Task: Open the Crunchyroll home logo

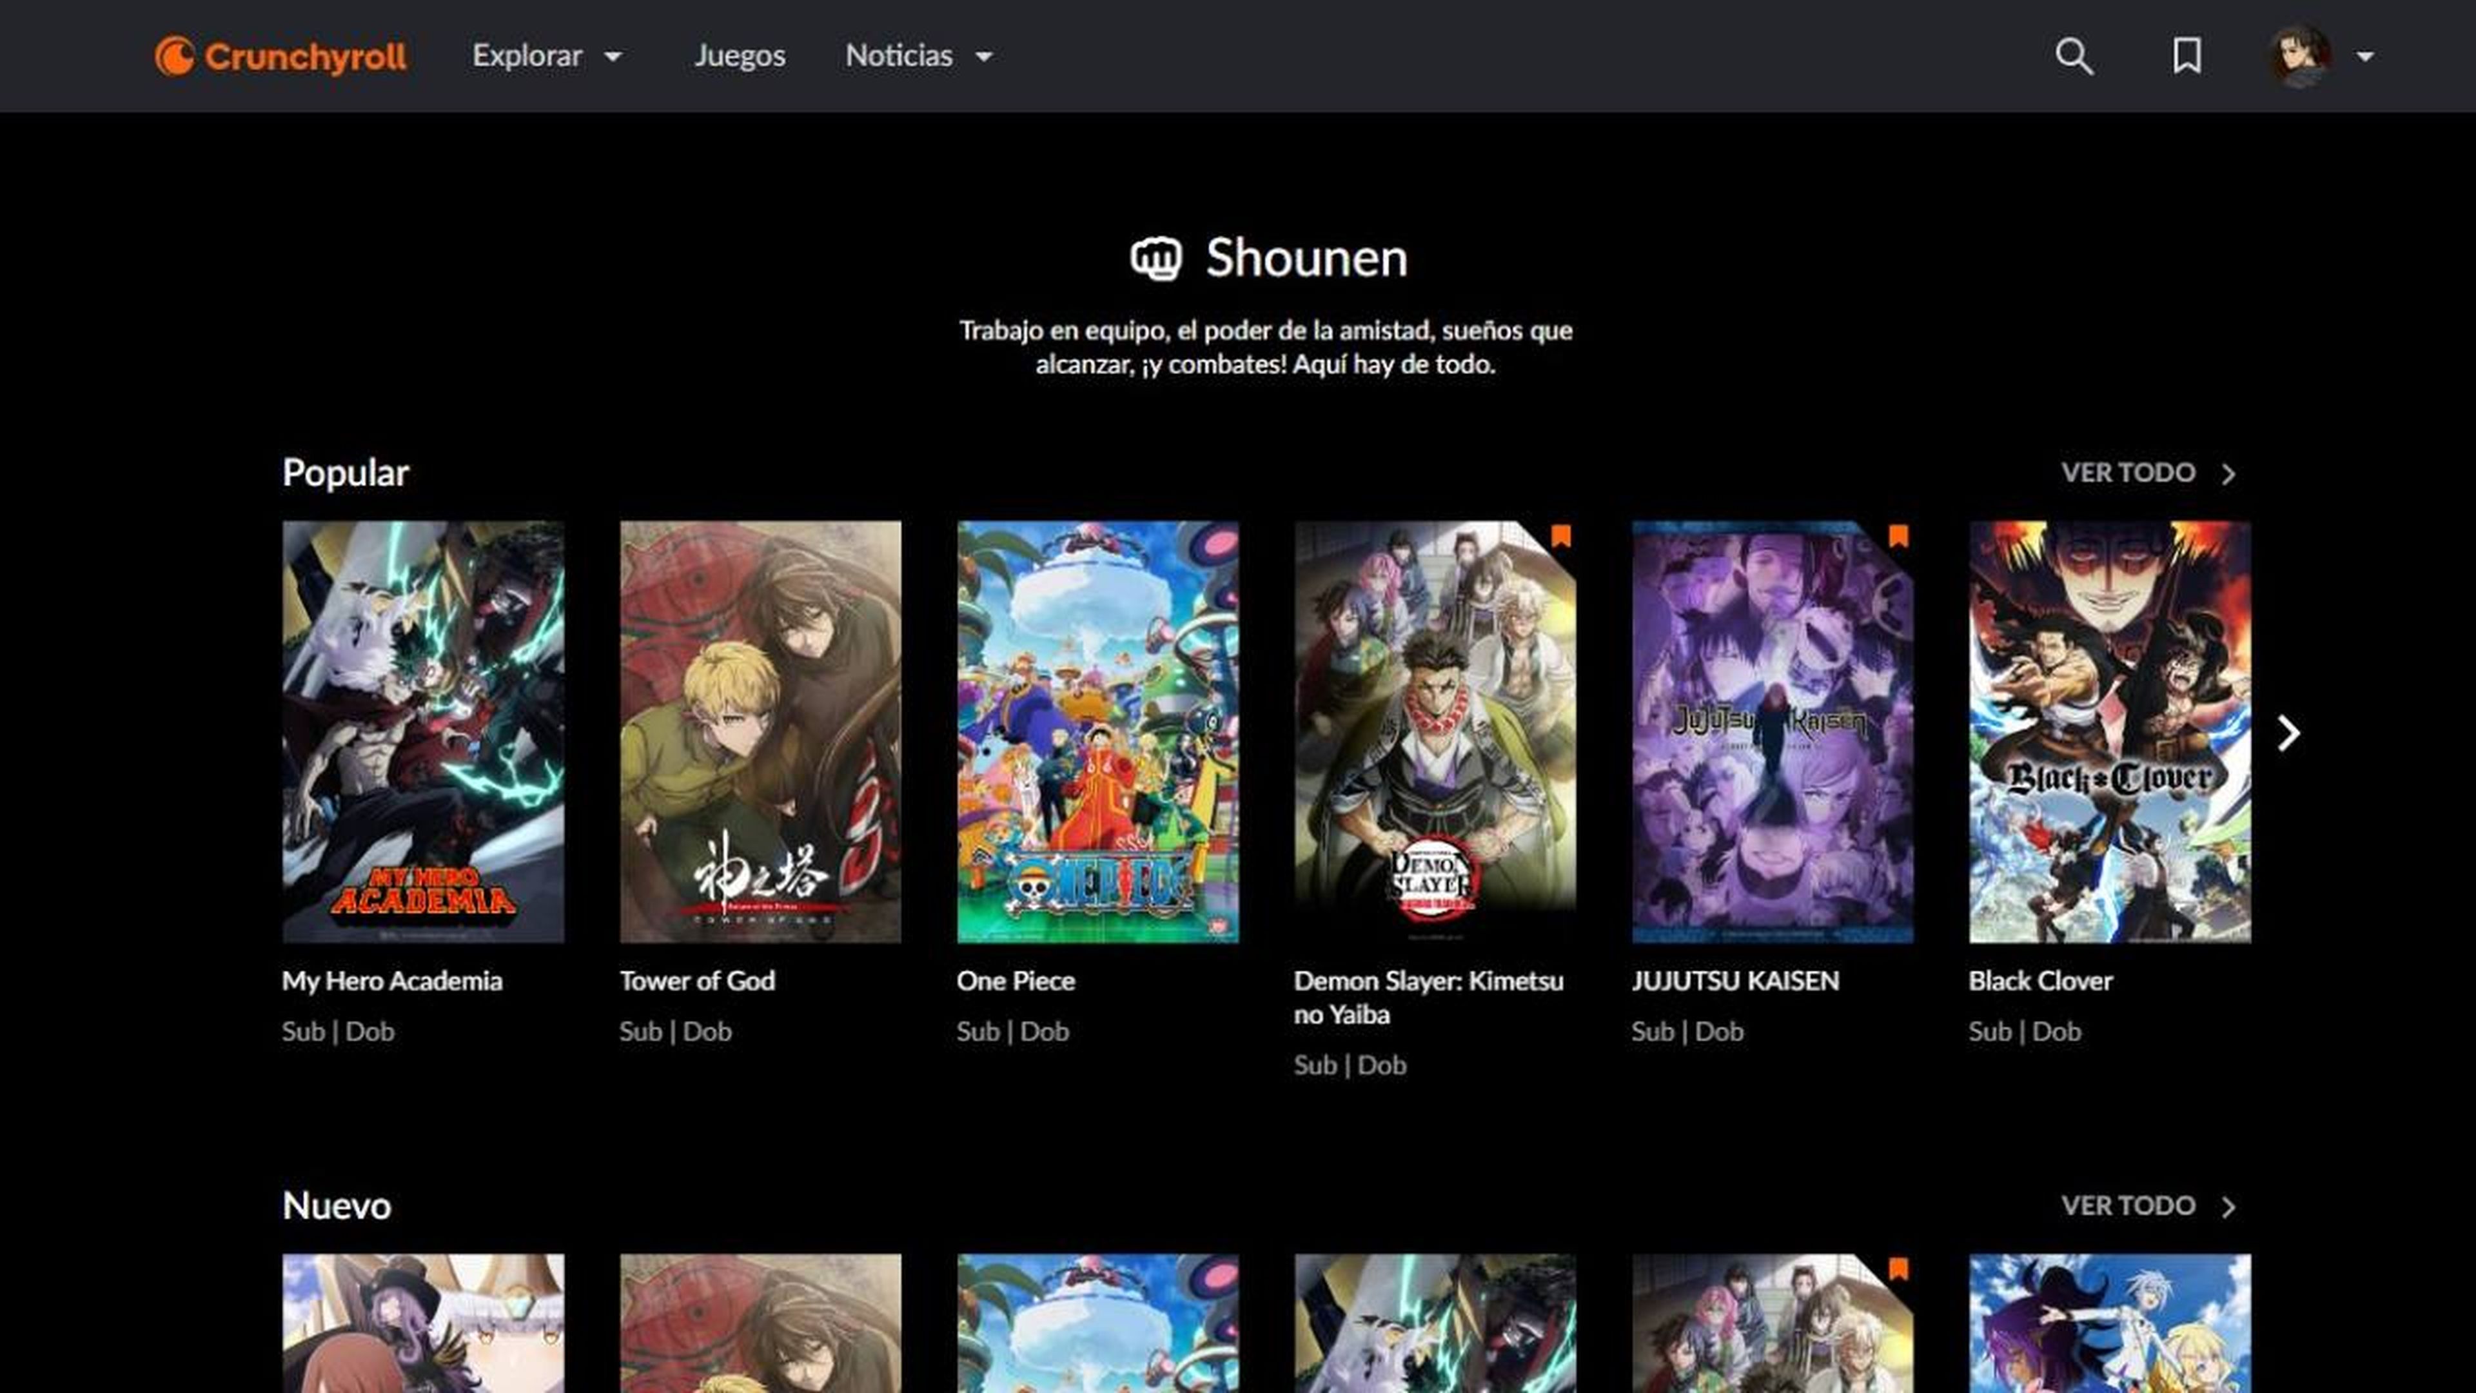Action: click(x=280, y=55)
